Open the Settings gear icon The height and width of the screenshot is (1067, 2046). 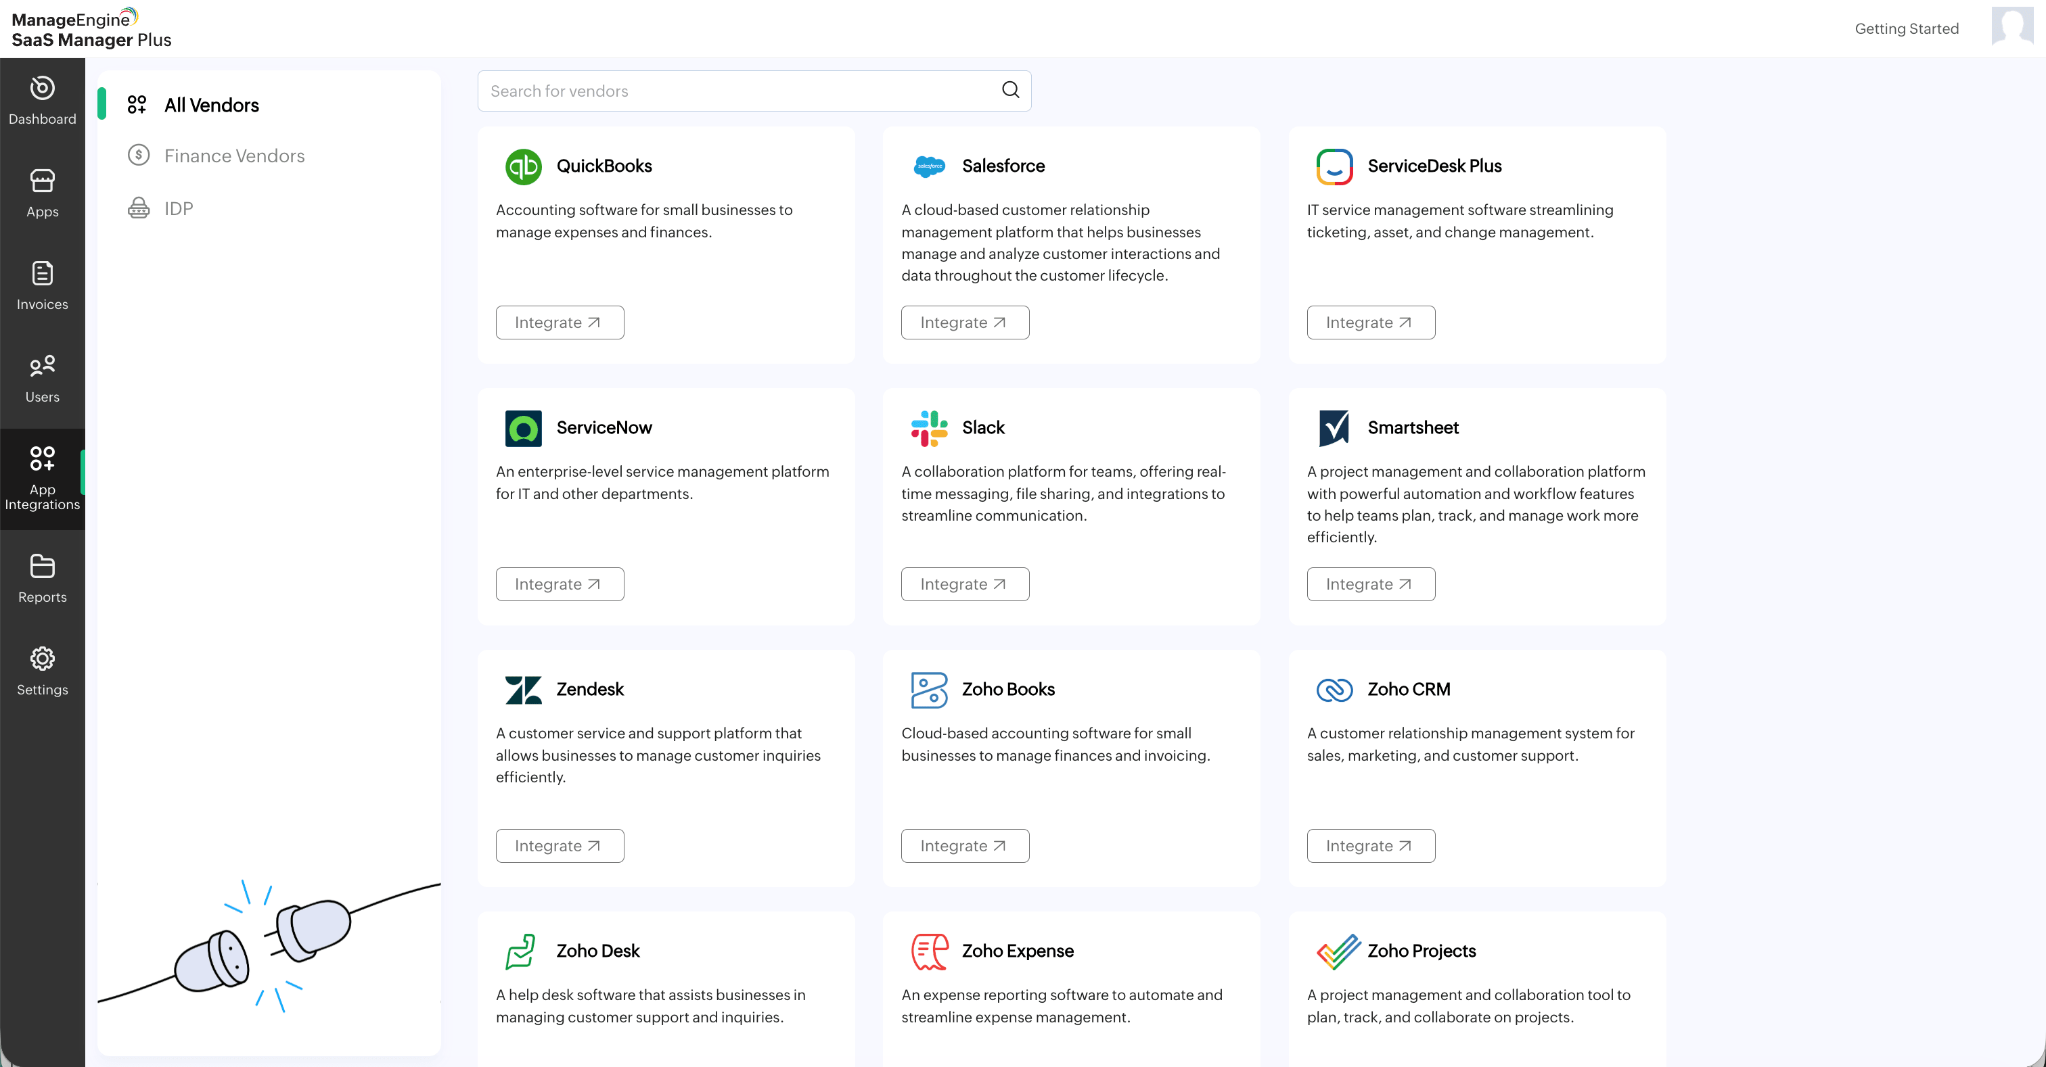(42, 658)
